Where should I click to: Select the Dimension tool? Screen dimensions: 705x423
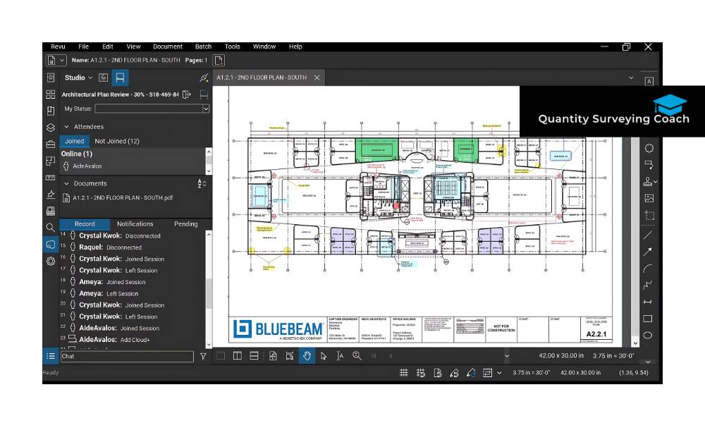(648, 302)
